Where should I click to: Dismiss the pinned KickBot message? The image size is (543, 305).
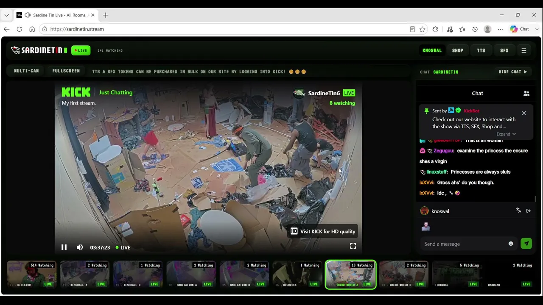click(x=524, y=113)
